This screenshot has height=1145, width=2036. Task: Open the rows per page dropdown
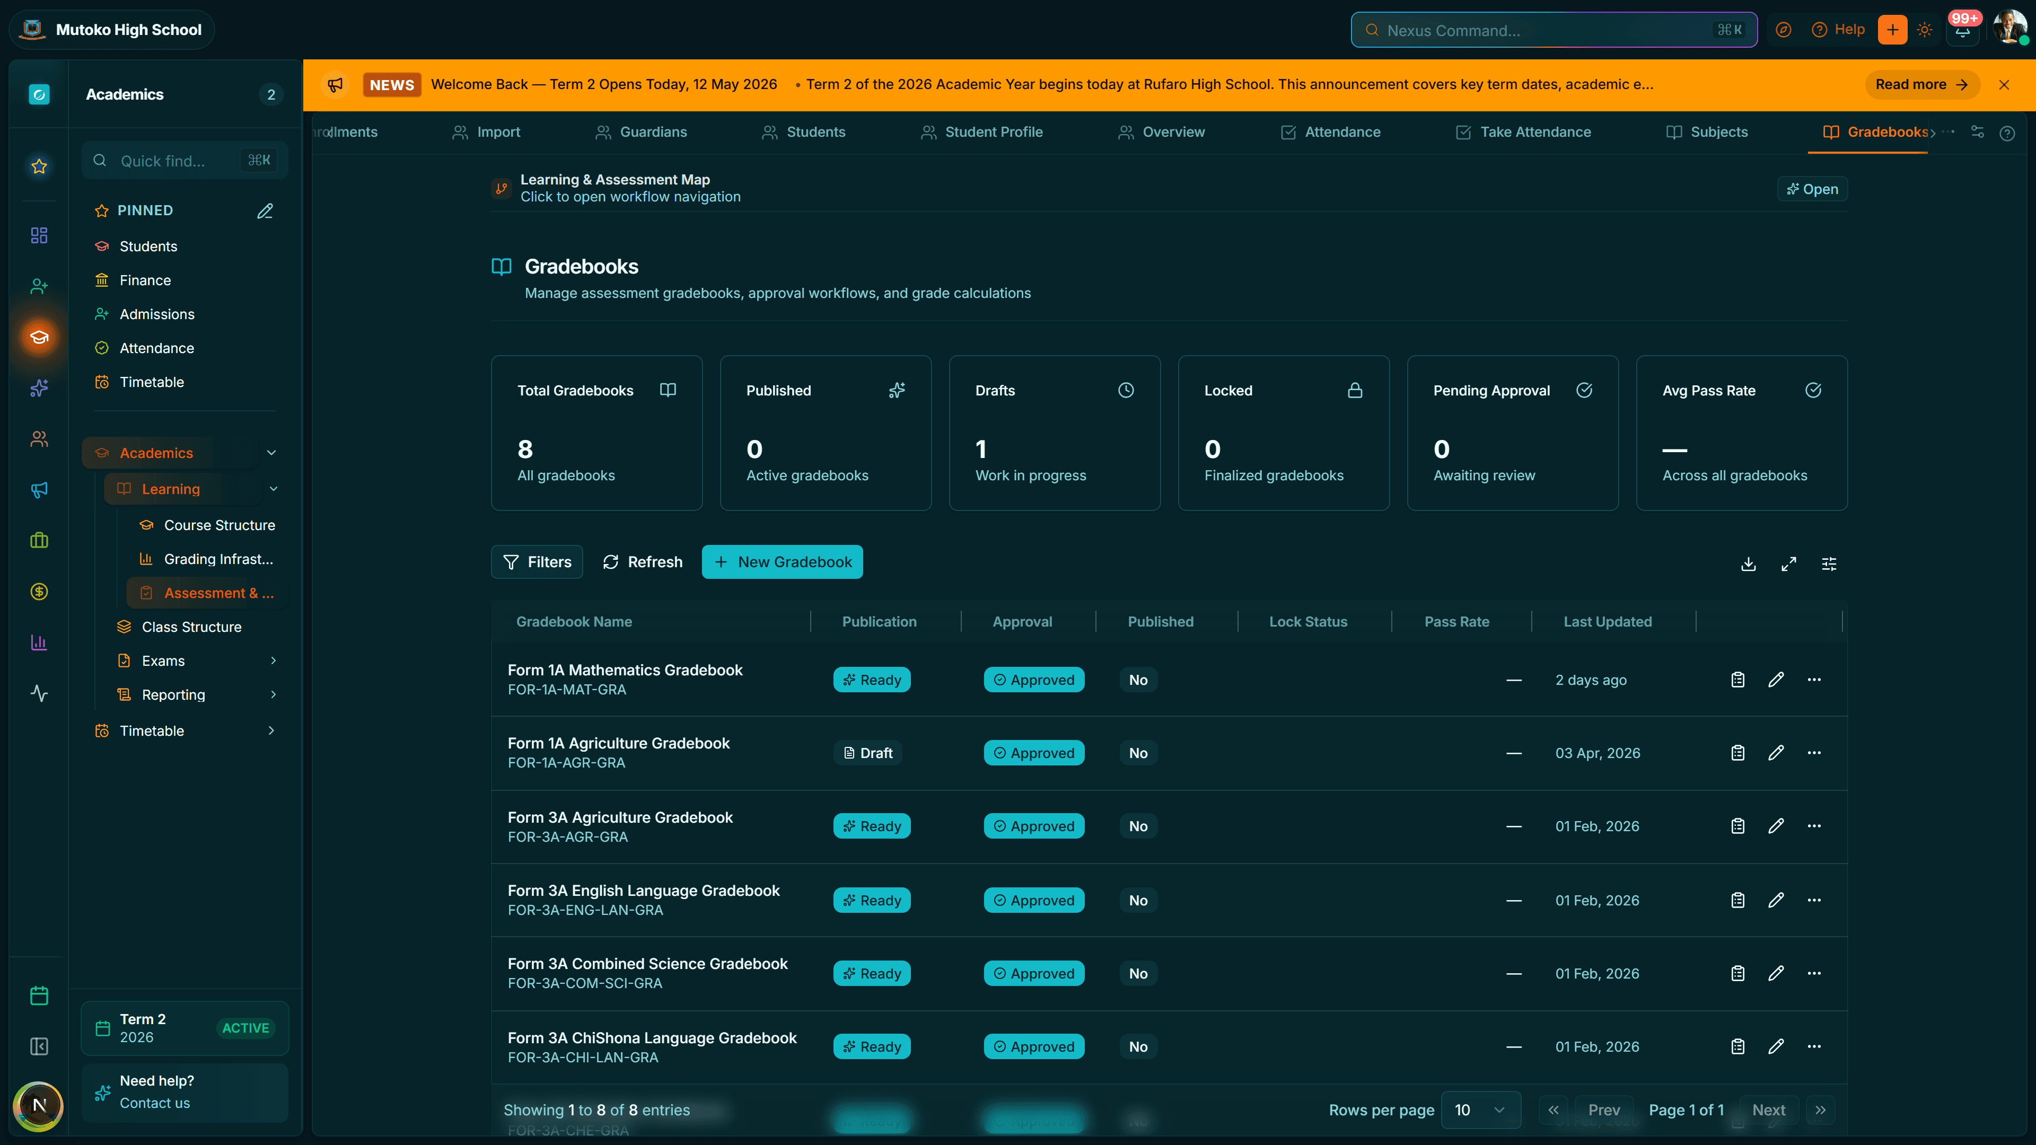[1481, 1110]
